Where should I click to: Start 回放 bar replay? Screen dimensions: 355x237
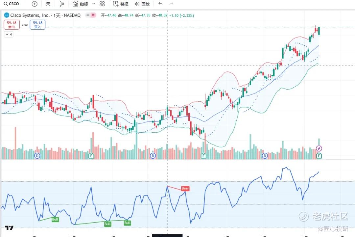pyautogui.click(x=142, y=4)
